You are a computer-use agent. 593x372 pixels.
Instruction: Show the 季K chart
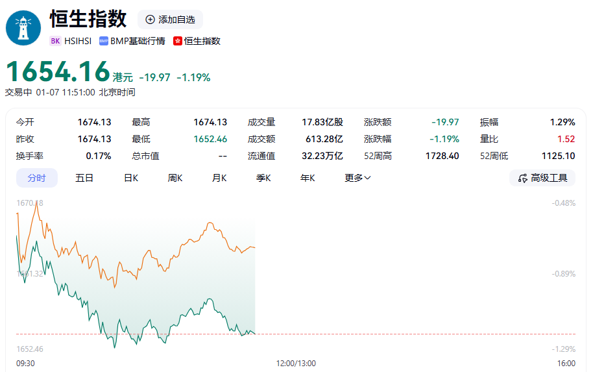(263, 178)
